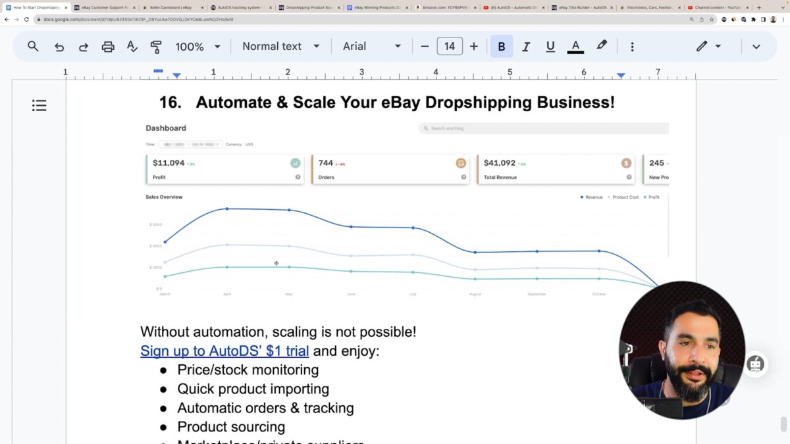The height and width of the screenshot is (444, 790).
Task: Toggle underline formatting
Action: (x=550, y=47)
